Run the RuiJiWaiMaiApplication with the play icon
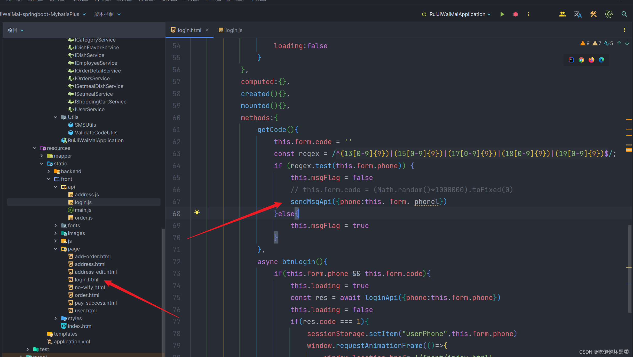The height and width of the screenshot is (357, 633). 502,14
